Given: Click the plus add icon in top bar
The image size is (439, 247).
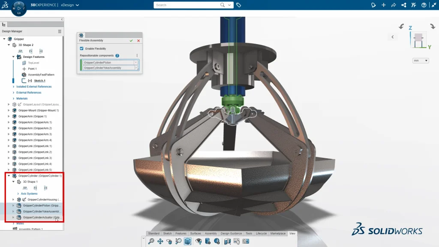Looking at the screenshot, I should pyautogui.click(x=384, y=5).
